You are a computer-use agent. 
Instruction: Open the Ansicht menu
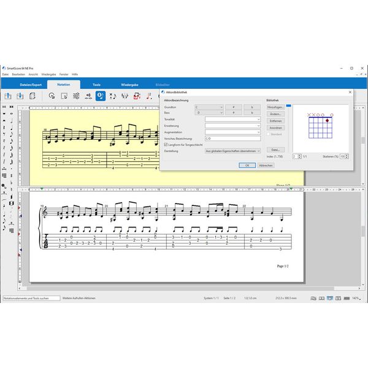point(33,74)
